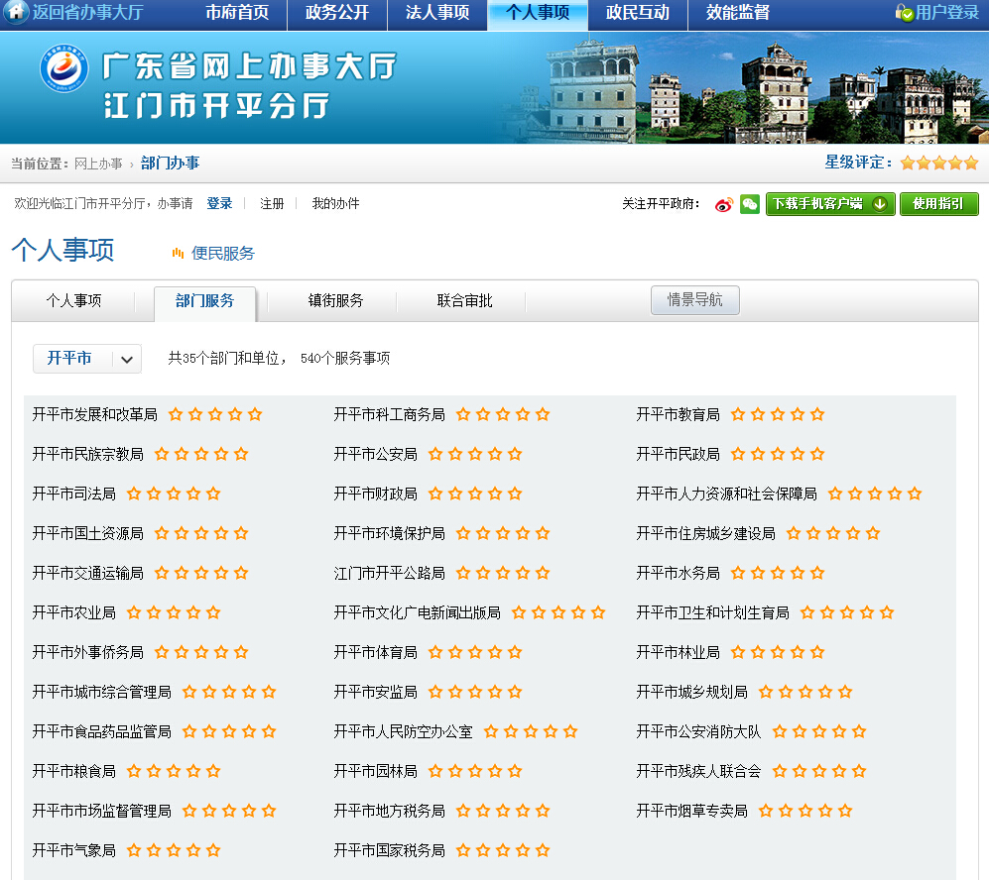Screen dimensions: 989x880
Task: Click the 网上办事 breadcrumb link
Action: pos(98,164)
